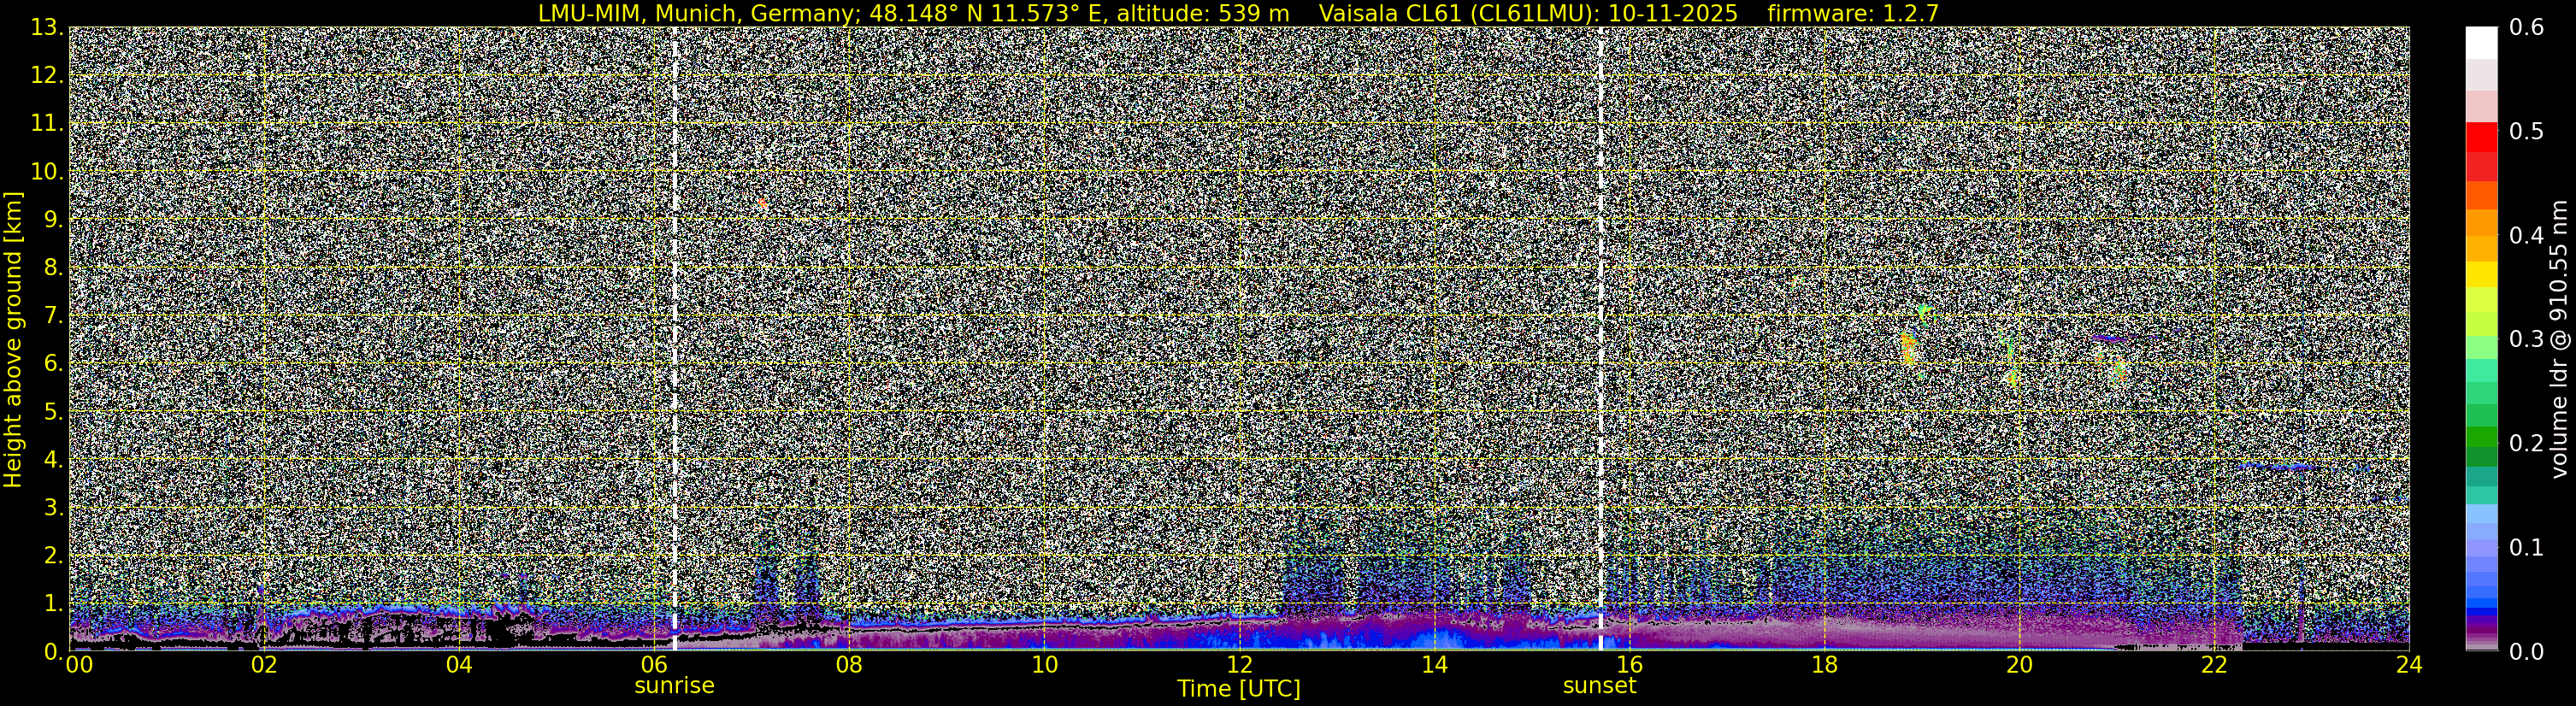Screen dimensions: 2576x706
Task: Click the colorbar tick label '0.5'
Action: pos(2527,132)
